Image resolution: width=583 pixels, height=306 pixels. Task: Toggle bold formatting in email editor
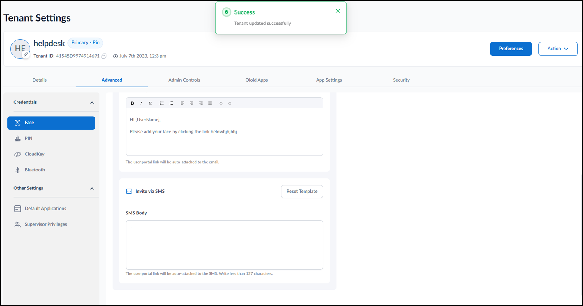coord(132,103)
